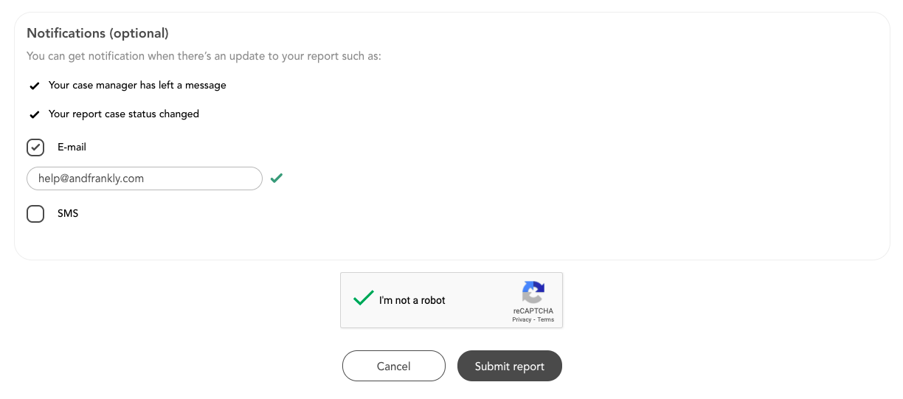Click the "I'm not a robot" label
903x399 pixels.
(x=412, y=300)
